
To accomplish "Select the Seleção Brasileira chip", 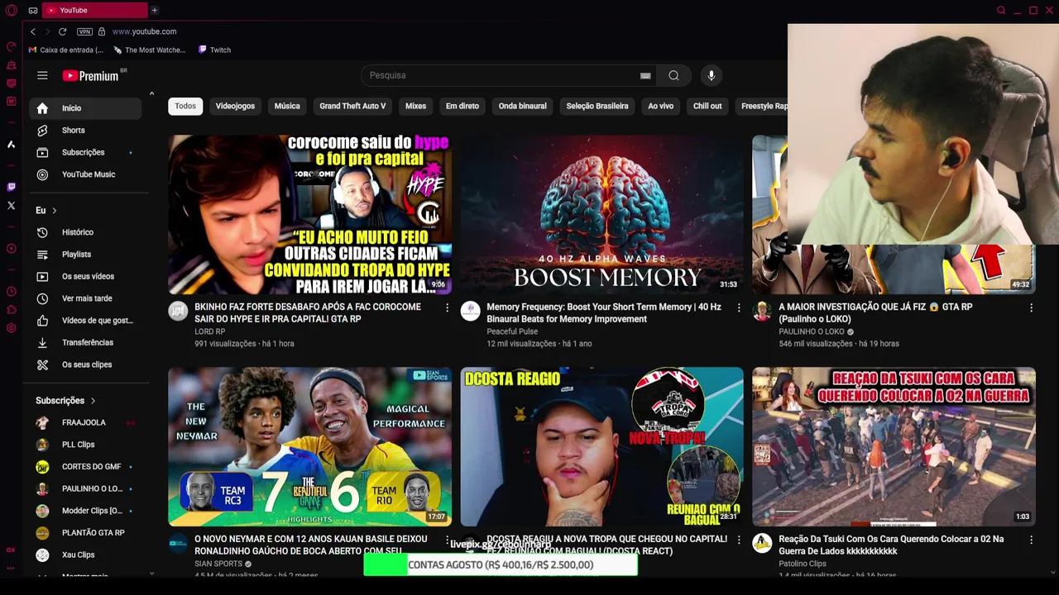I will pyautogui.click(x=597, y=106).
